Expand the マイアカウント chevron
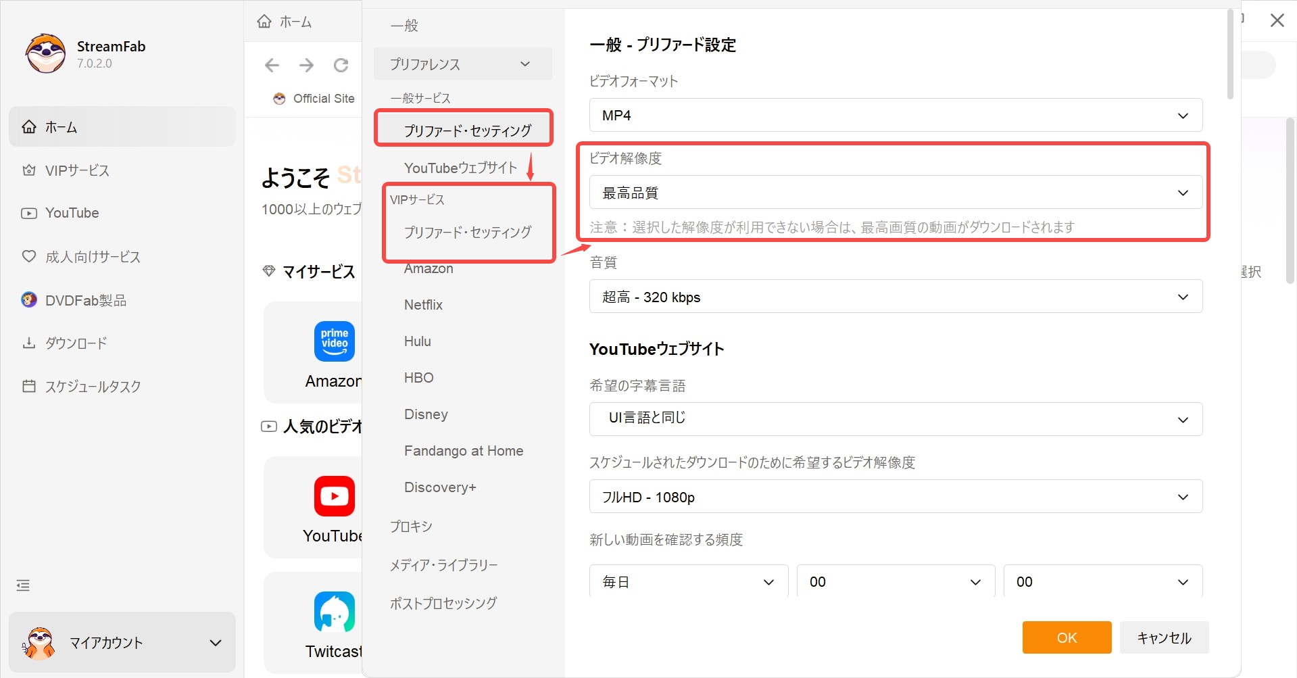 tap(216, 643)
